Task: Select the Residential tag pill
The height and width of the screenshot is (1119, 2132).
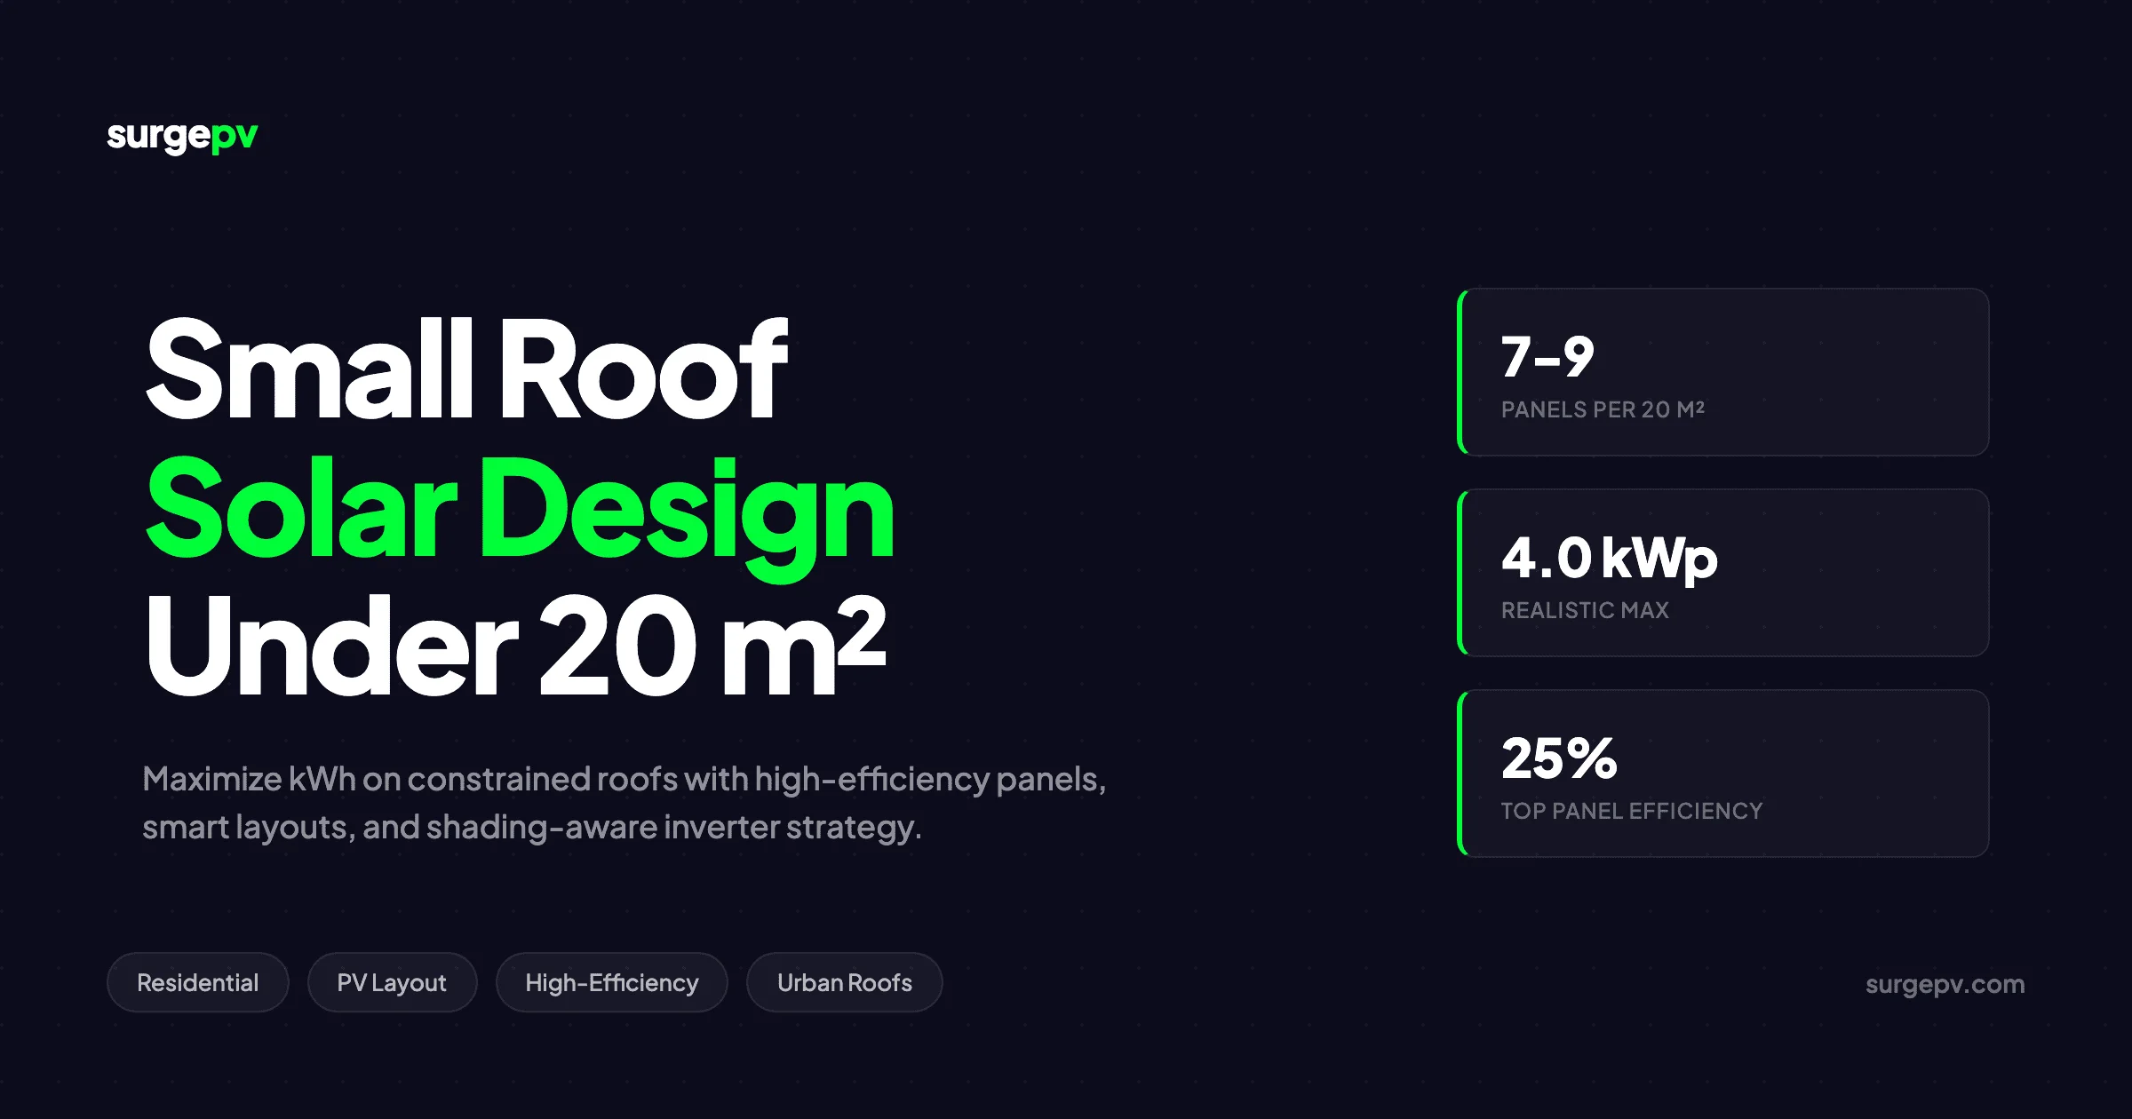Action: (x=198, y=982)
